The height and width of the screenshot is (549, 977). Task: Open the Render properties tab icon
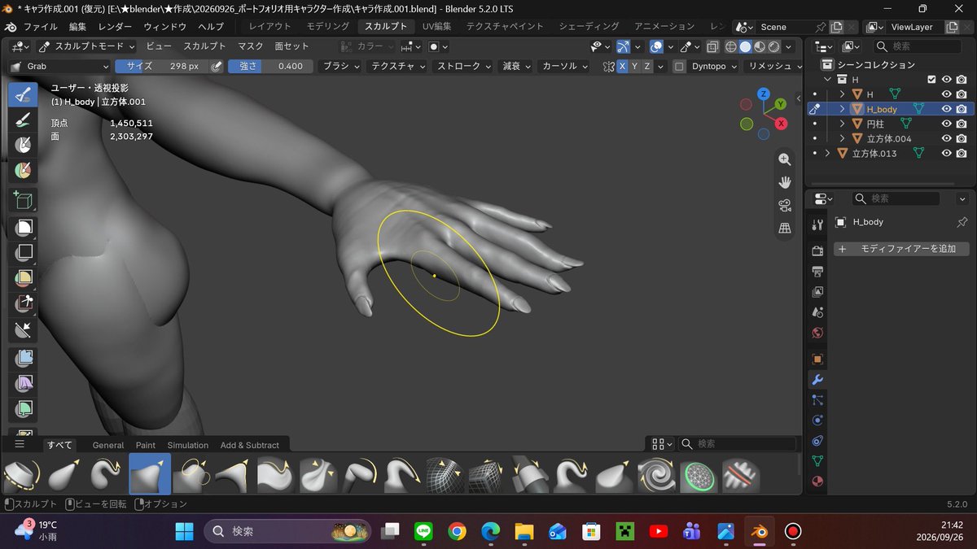817,251
